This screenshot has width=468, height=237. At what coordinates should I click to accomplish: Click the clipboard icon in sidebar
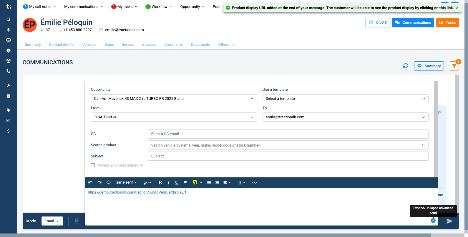pyautogui.click(x=9, y=96)
